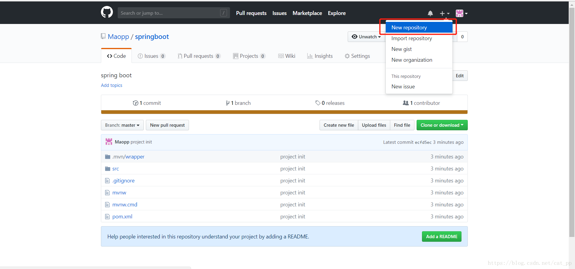Click the Maopp commit author avatar
The width and height of the screenshot is (575, 269).
point(109,142)
